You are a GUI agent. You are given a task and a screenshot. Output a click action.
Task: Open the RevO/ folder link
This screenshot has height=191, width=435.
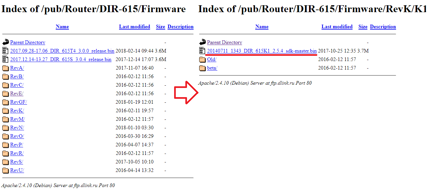pos(17,136)
